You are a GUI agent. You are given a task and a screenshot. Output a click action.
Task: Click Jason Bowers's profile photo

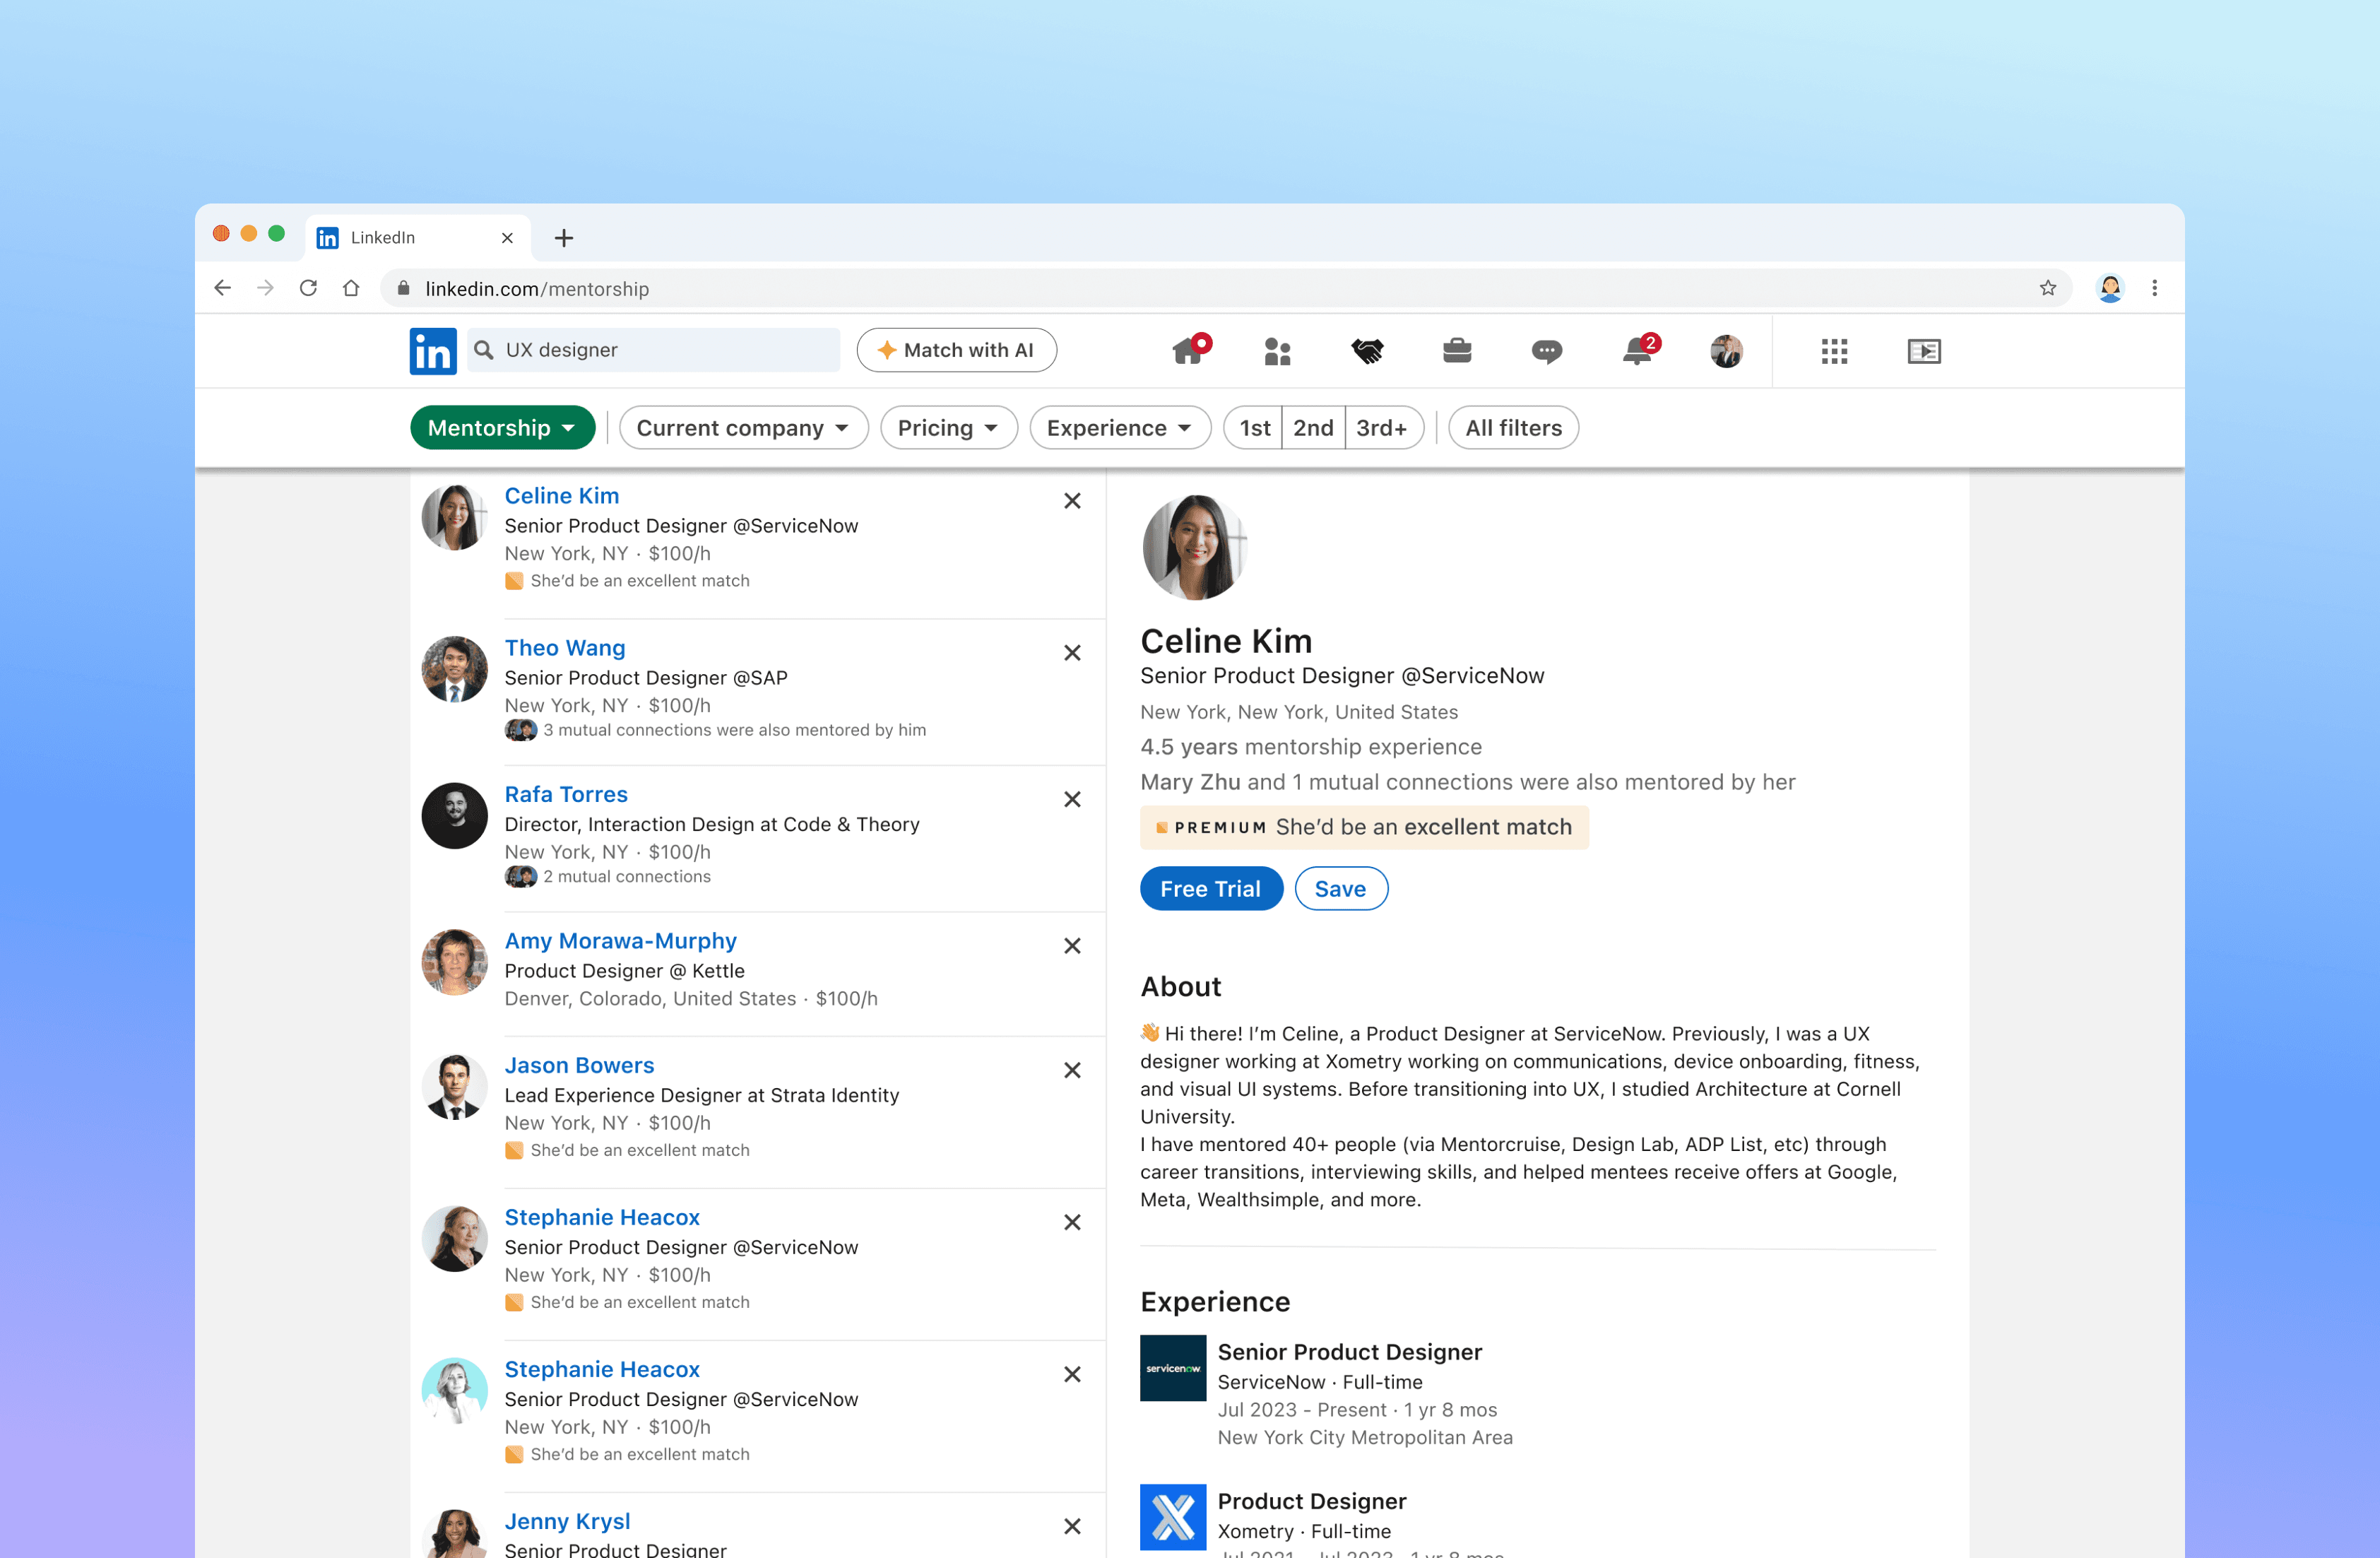tap(455, 1087)
